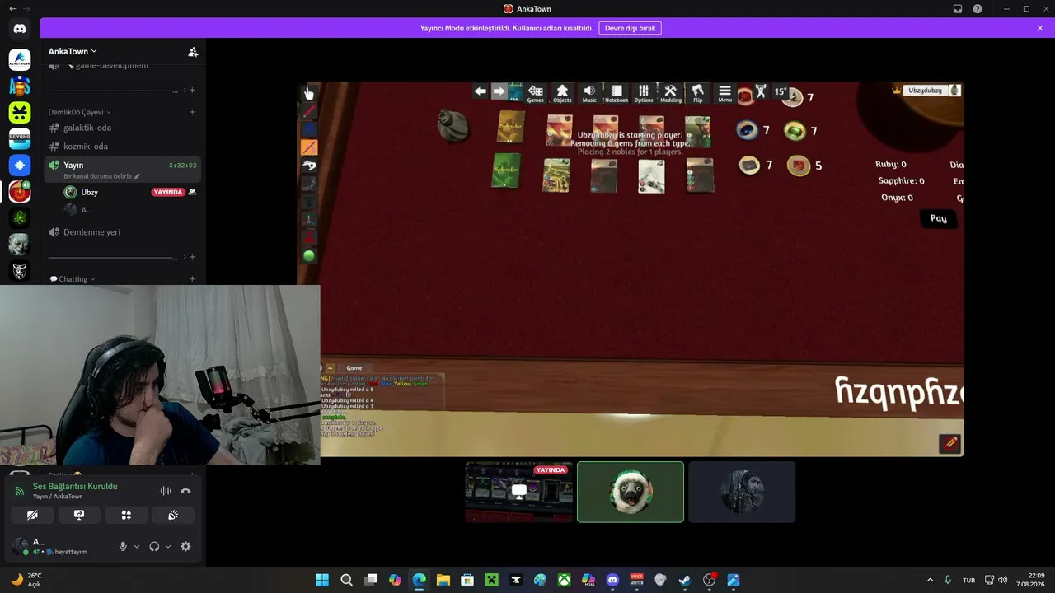Open noise suppression waveform settings
The height and width of the screenshot is (593, 1055).
tap(166, 491)
